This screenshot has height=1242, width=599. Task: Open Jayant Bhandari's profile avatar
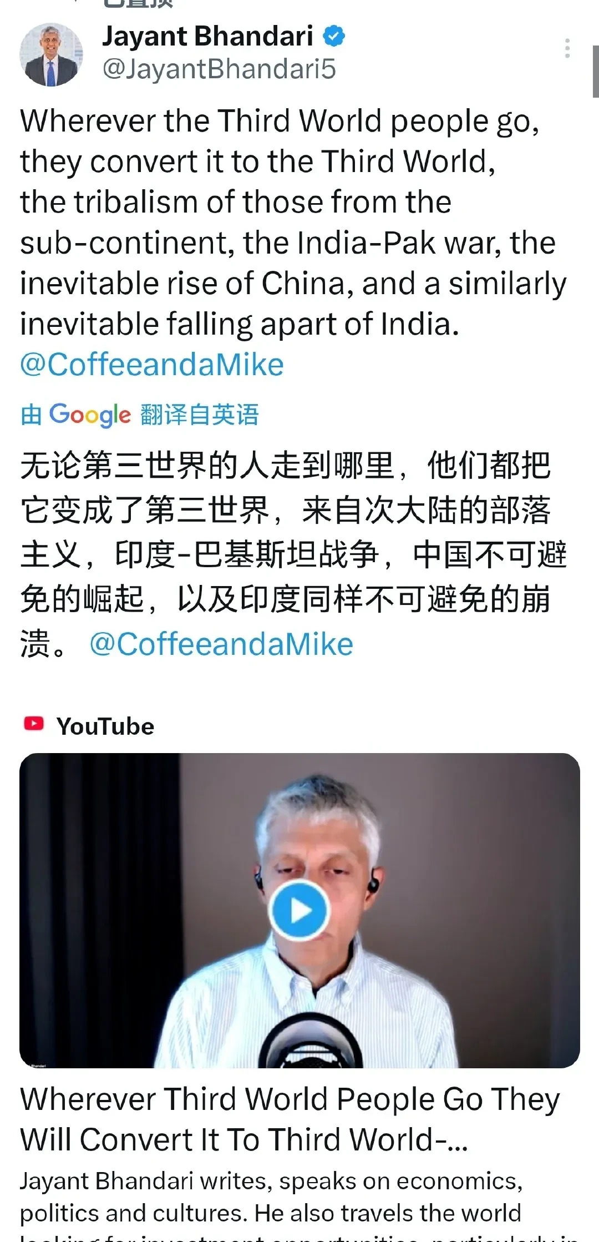(x=51, y=54)
